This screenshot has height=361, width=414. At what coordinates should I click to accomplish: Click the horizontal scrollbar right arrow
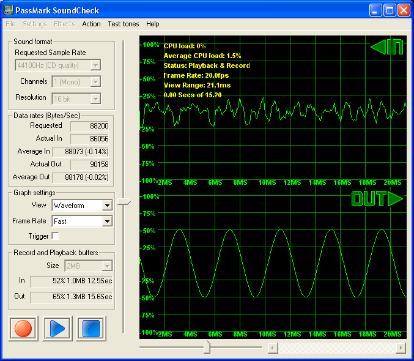coord(401,348)
